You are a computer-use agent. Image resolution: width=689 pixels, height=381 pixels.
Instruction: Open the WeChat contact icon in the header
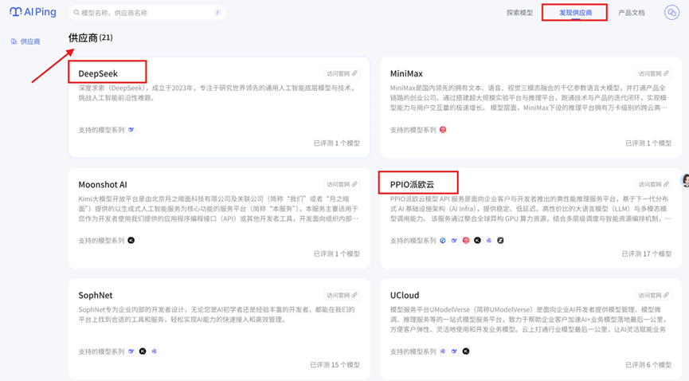[671, 13]
